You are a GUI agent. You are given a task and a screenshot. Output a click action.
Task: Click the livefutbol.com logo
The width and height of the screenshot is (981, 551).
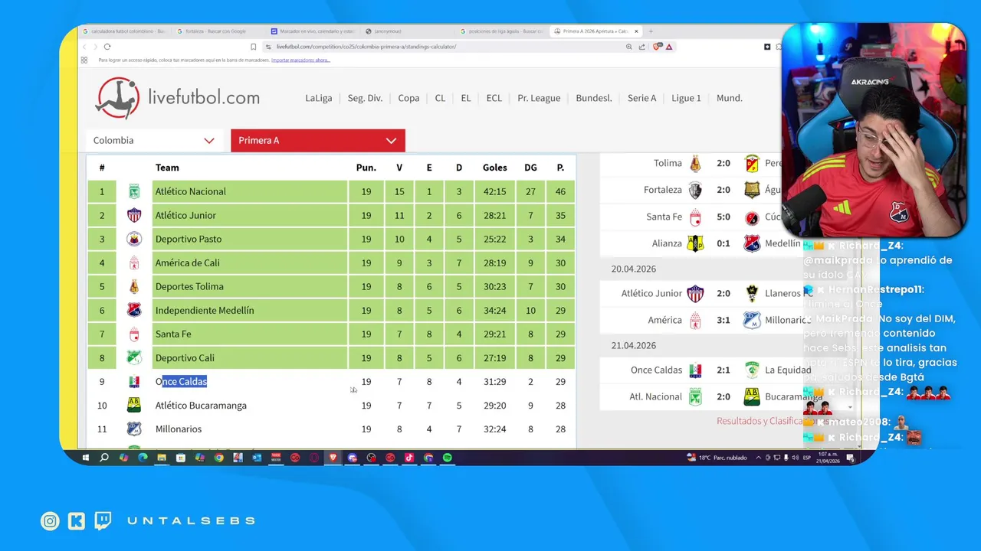pos(178,98)
